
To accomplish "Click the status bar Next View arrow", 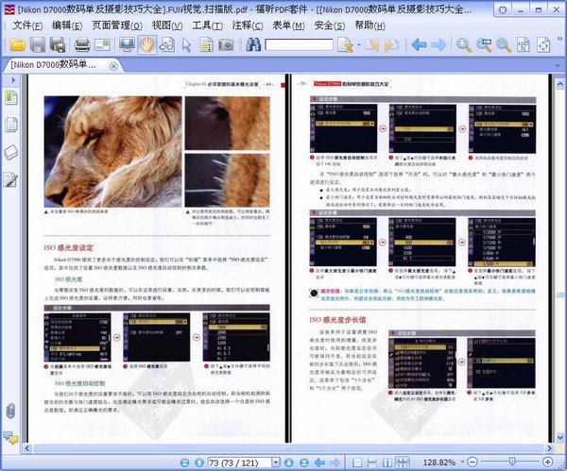I will click(335, 463).
